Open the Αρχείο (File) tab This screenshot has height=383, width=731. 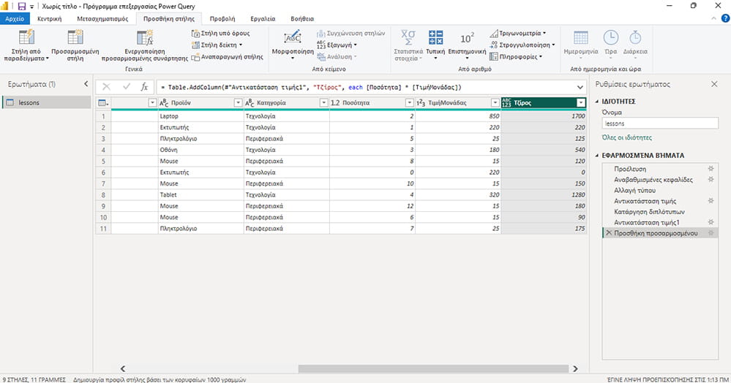15,18
